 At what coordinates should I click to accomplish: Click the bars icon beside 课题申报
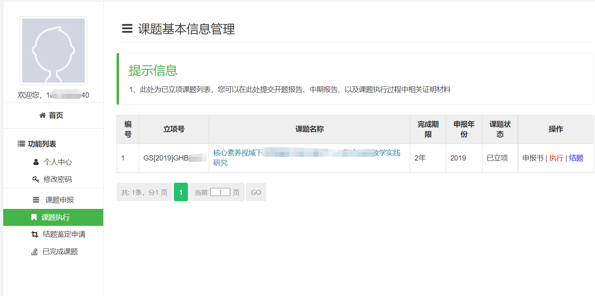pos(36,200)
